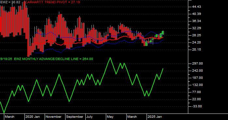Select the 2020 Jan date marker
Image resolution: width=228 pixels, height=120 pixels.
pyautogui.click(x=33, y=117)
